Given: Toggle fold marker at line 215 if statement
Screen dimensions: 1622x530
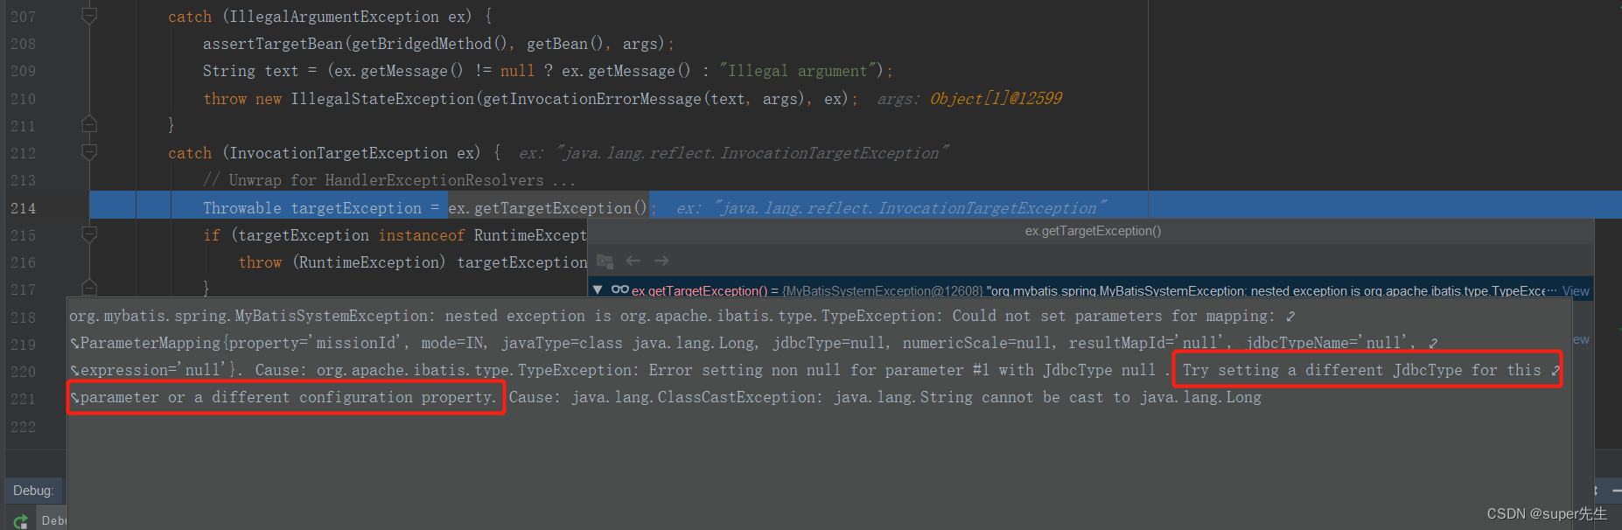Looking at the screenshot, I should pyautogui.click(x=89, y=234).
